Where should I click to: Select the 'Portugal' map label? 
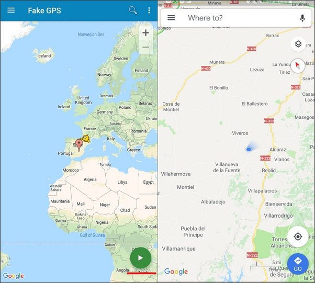tap(66, 153)
